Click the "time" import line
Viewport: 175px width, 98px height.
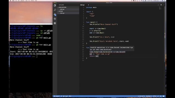(x=92, y=16)
